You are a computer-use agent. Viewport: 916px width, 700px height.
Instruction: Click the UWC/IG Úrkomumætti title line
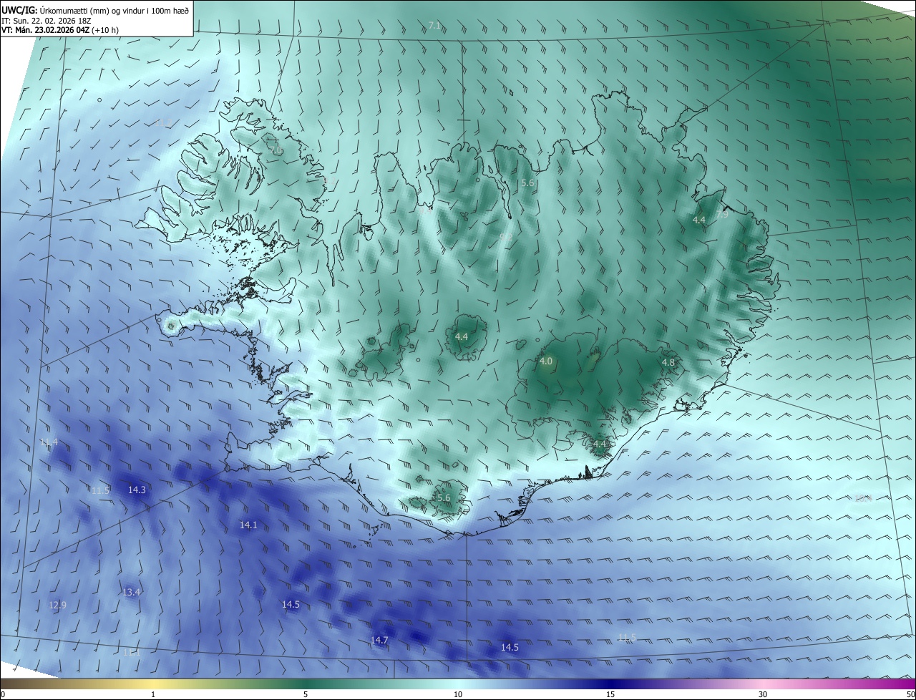pyautogui.click(x=95, y=9)
